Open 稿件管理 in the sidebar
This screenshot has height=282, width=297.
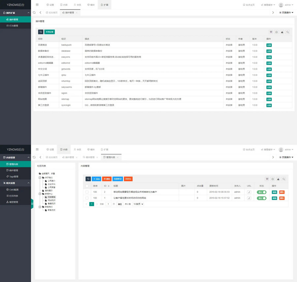pyautogui.click(x=14, y=171)
